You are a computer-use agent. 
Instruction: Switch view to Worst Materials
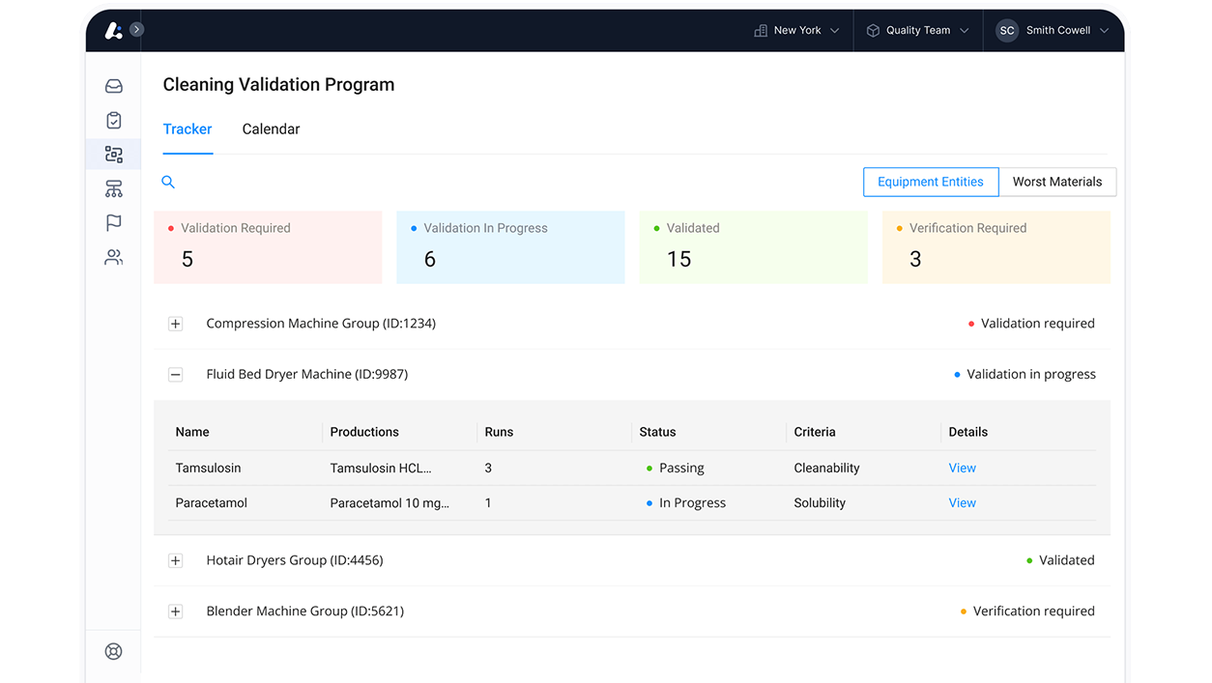[1057, 182]
